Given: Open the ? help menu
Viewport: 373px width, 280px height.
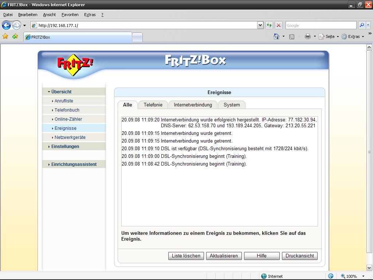Looking at the screenshot, I should pyautogui.click(x=102, y=15).
